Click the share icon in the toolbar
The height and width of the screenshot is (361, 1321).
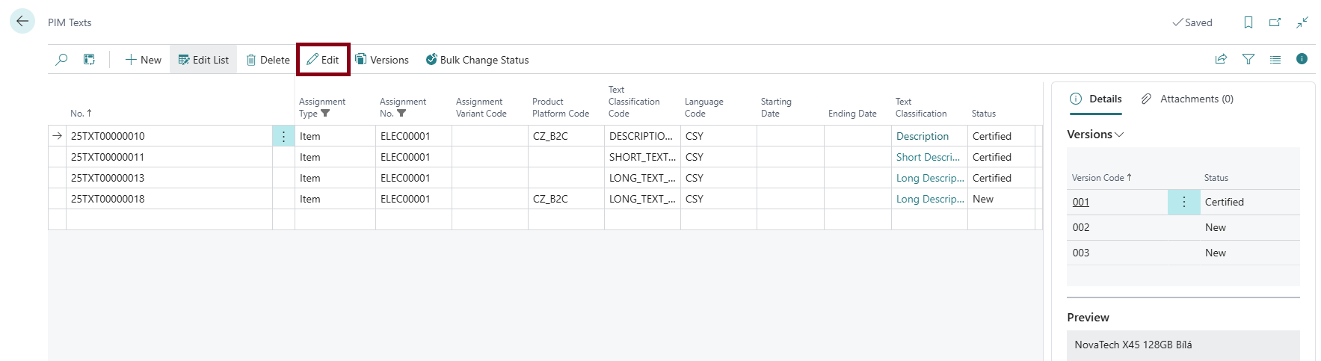(x=1221, y=59)
